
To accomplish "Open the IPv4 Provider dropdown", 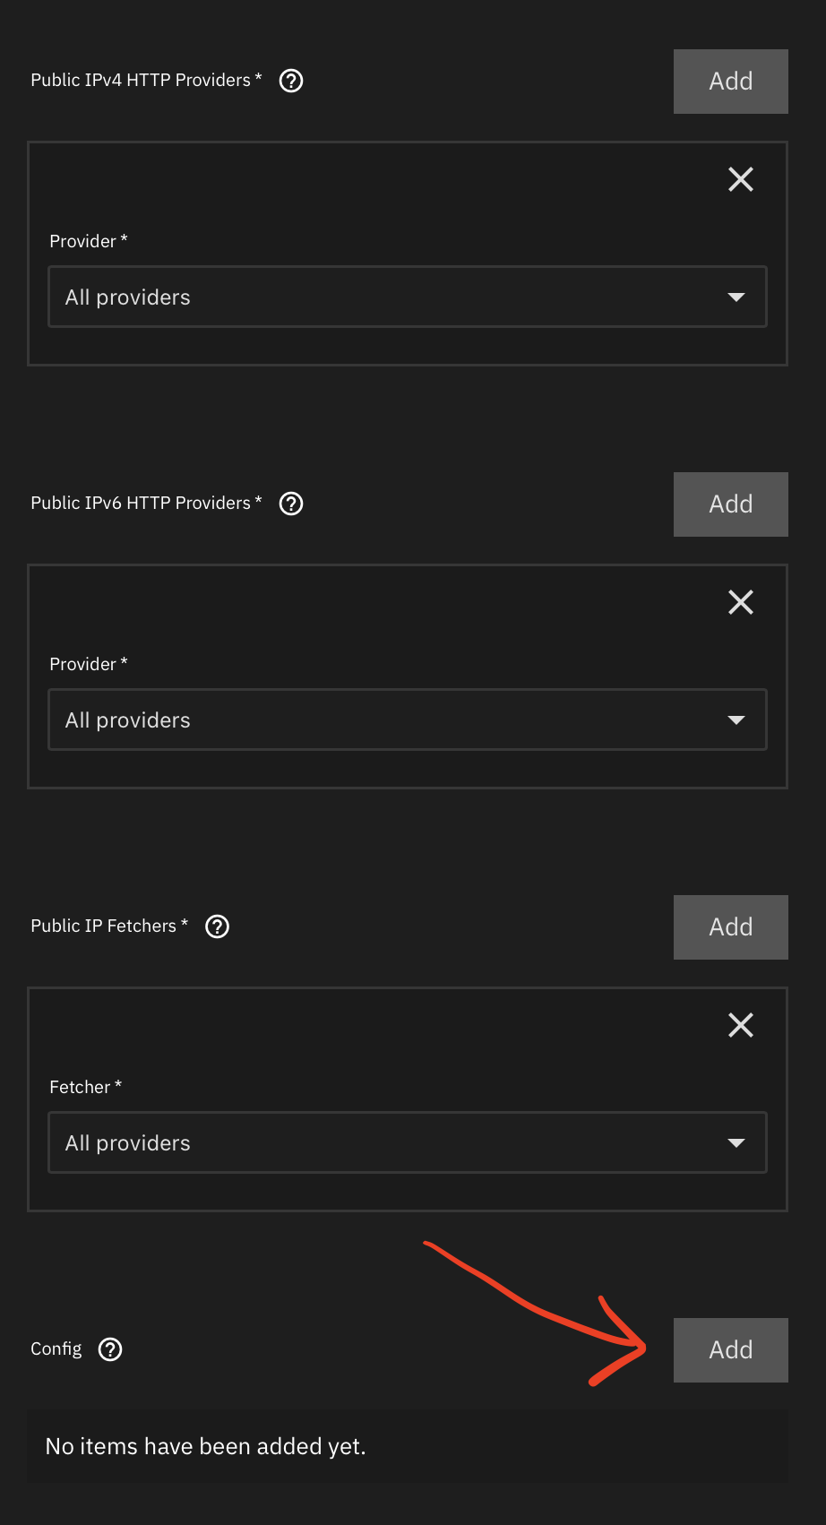I will pyautogui.click(x=408, y=297).
